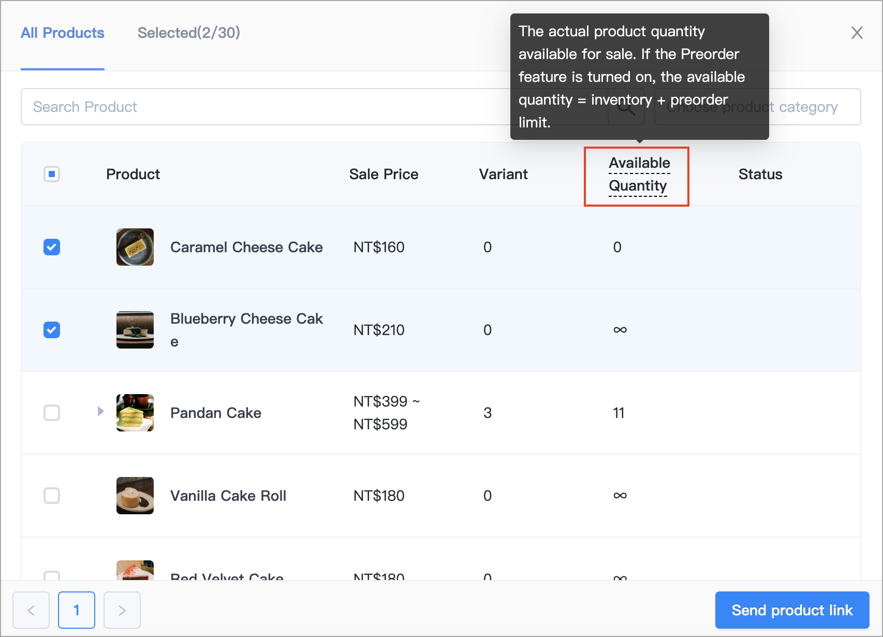Switch to the All Products tab

tap(63, 33)
